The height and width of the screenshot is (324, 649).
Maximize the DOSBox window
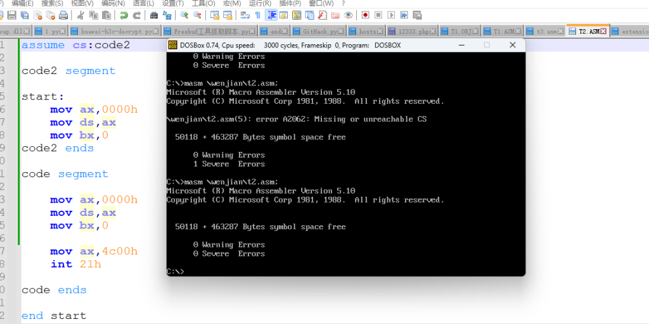click(487, 45)
